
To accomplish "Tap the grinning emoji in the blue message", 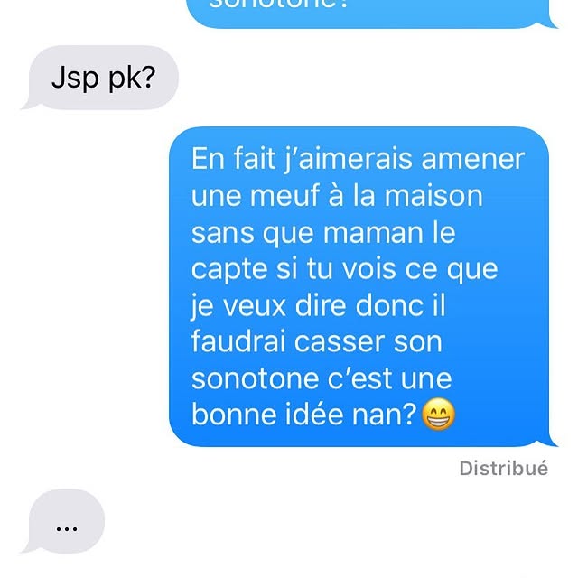I will 438,415.
